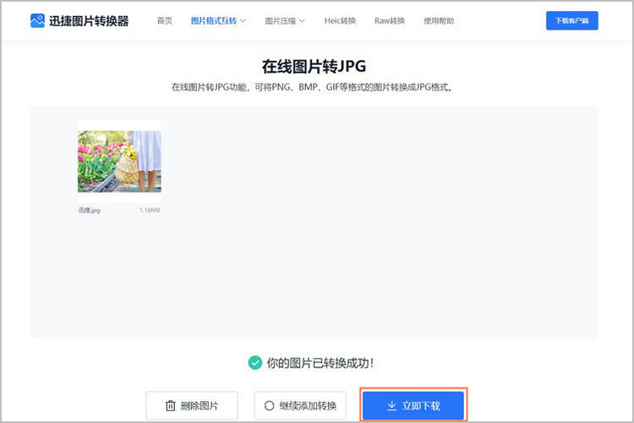The width and height of the screenshot is (634, 423).
Task: Click the 迅捷图片转换器 brand name text
Action: pyautogui.click(x=89, y=20)
